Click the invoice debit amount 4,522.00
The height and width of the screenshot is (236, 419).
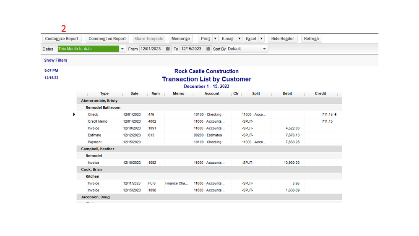click(293, 128)
